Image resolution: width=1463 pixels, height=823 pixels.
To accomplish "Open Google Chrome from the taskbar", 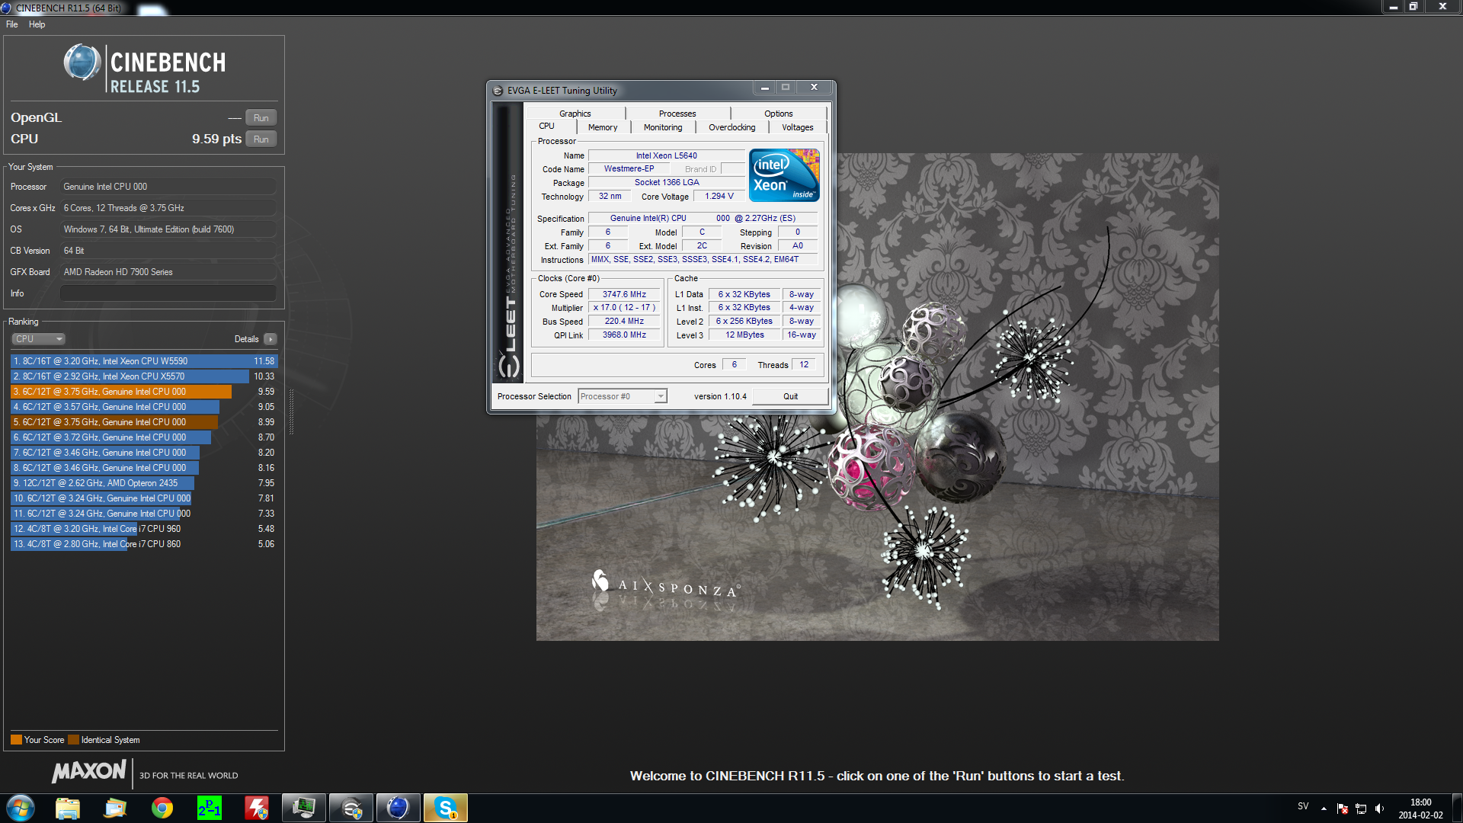I will (162, 808).
